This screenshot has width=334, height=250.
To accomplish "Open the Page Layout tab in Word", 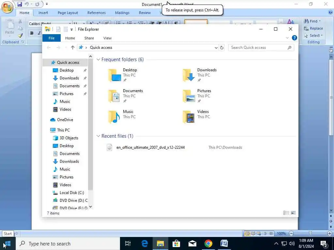I will [x=68, y=13].
